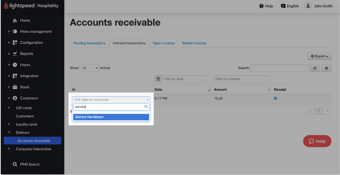The image size is (340, 175).
Task: Open the receipt icon in the row
Action: pyautogui.click(x=275, y=98)
